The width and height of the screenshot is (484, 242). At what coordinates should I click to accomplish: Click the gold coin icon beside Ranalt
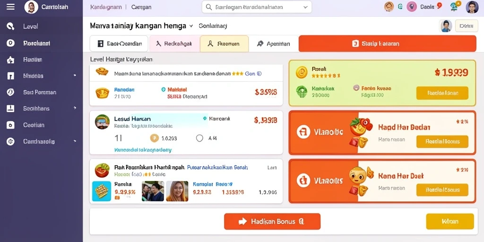point(302,72)
